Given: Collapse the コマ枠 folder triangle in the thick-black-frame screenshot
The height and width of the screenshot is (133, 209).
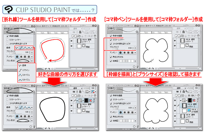Looking at the screenshot, I should point(77,101).
